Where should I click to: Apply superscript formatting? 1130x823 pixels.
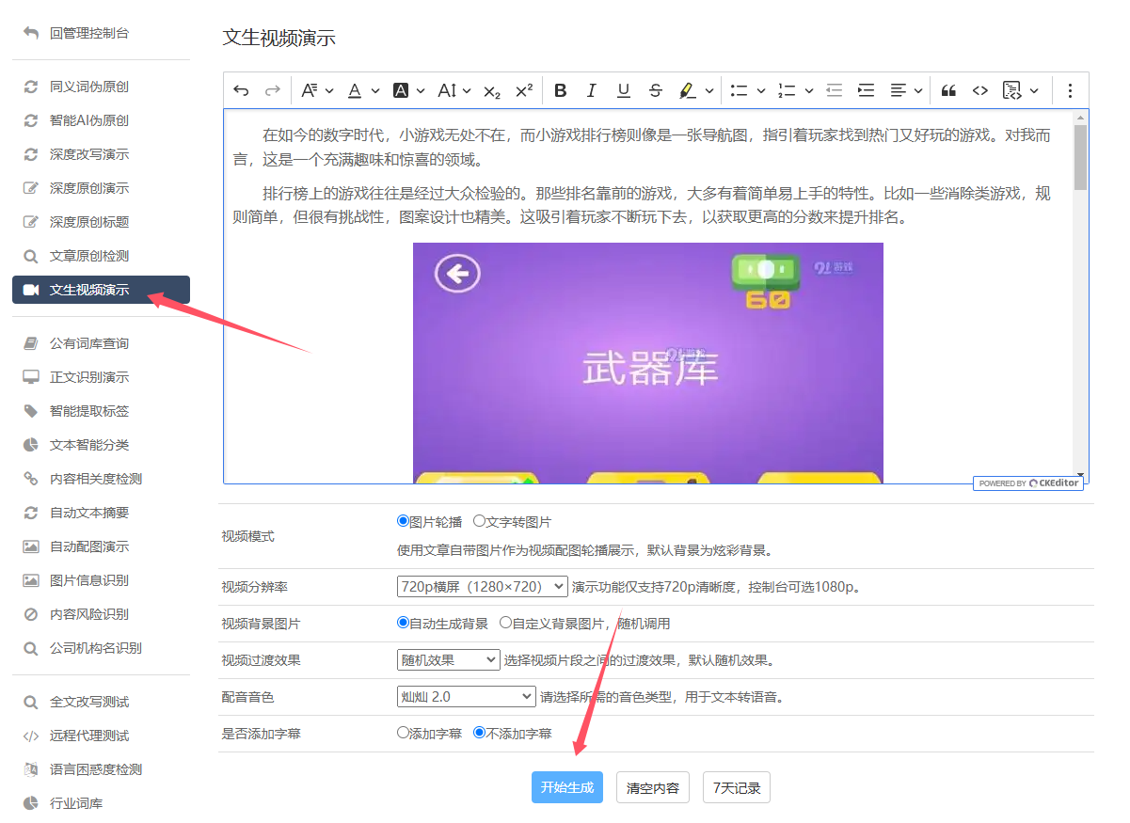pos(524,90)
